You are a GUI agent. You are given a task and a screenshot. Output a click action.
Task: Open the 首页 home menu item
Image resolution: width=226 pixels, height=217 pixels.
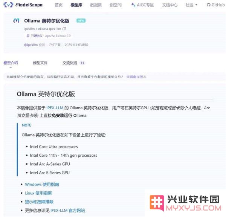(x=59, y=5)
